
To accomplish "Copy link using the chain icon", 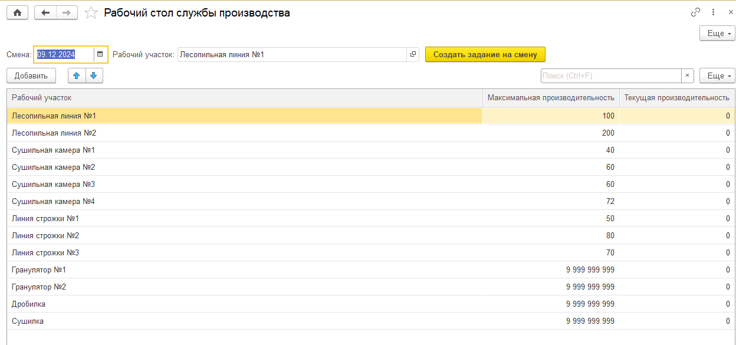I will pos(696,12).
